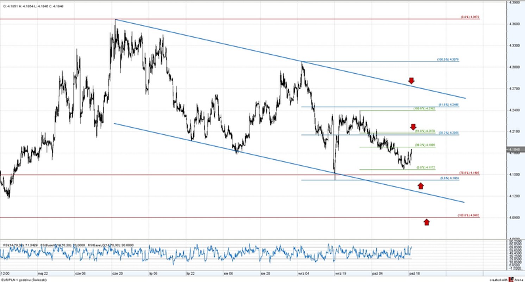Viewport: 525px width, 282px height.
Task: Click the red down arrow above the 4.2079 level
Action: (x=413, y=127)
